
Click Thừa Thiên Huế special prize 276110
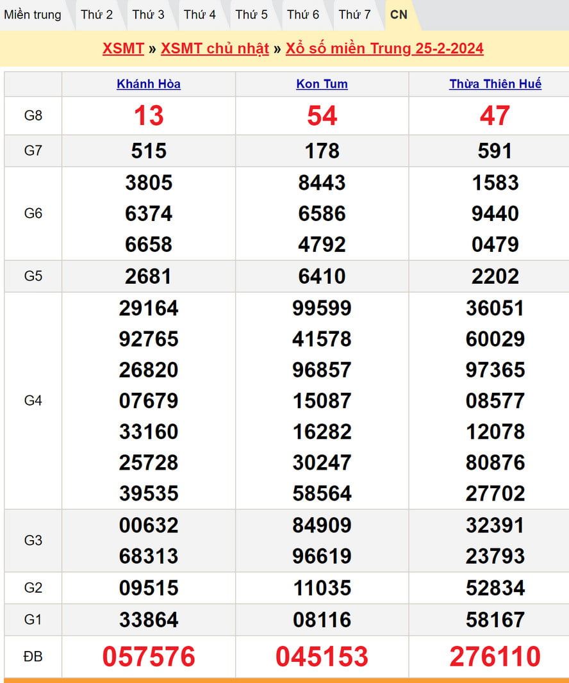pos(495,657)
